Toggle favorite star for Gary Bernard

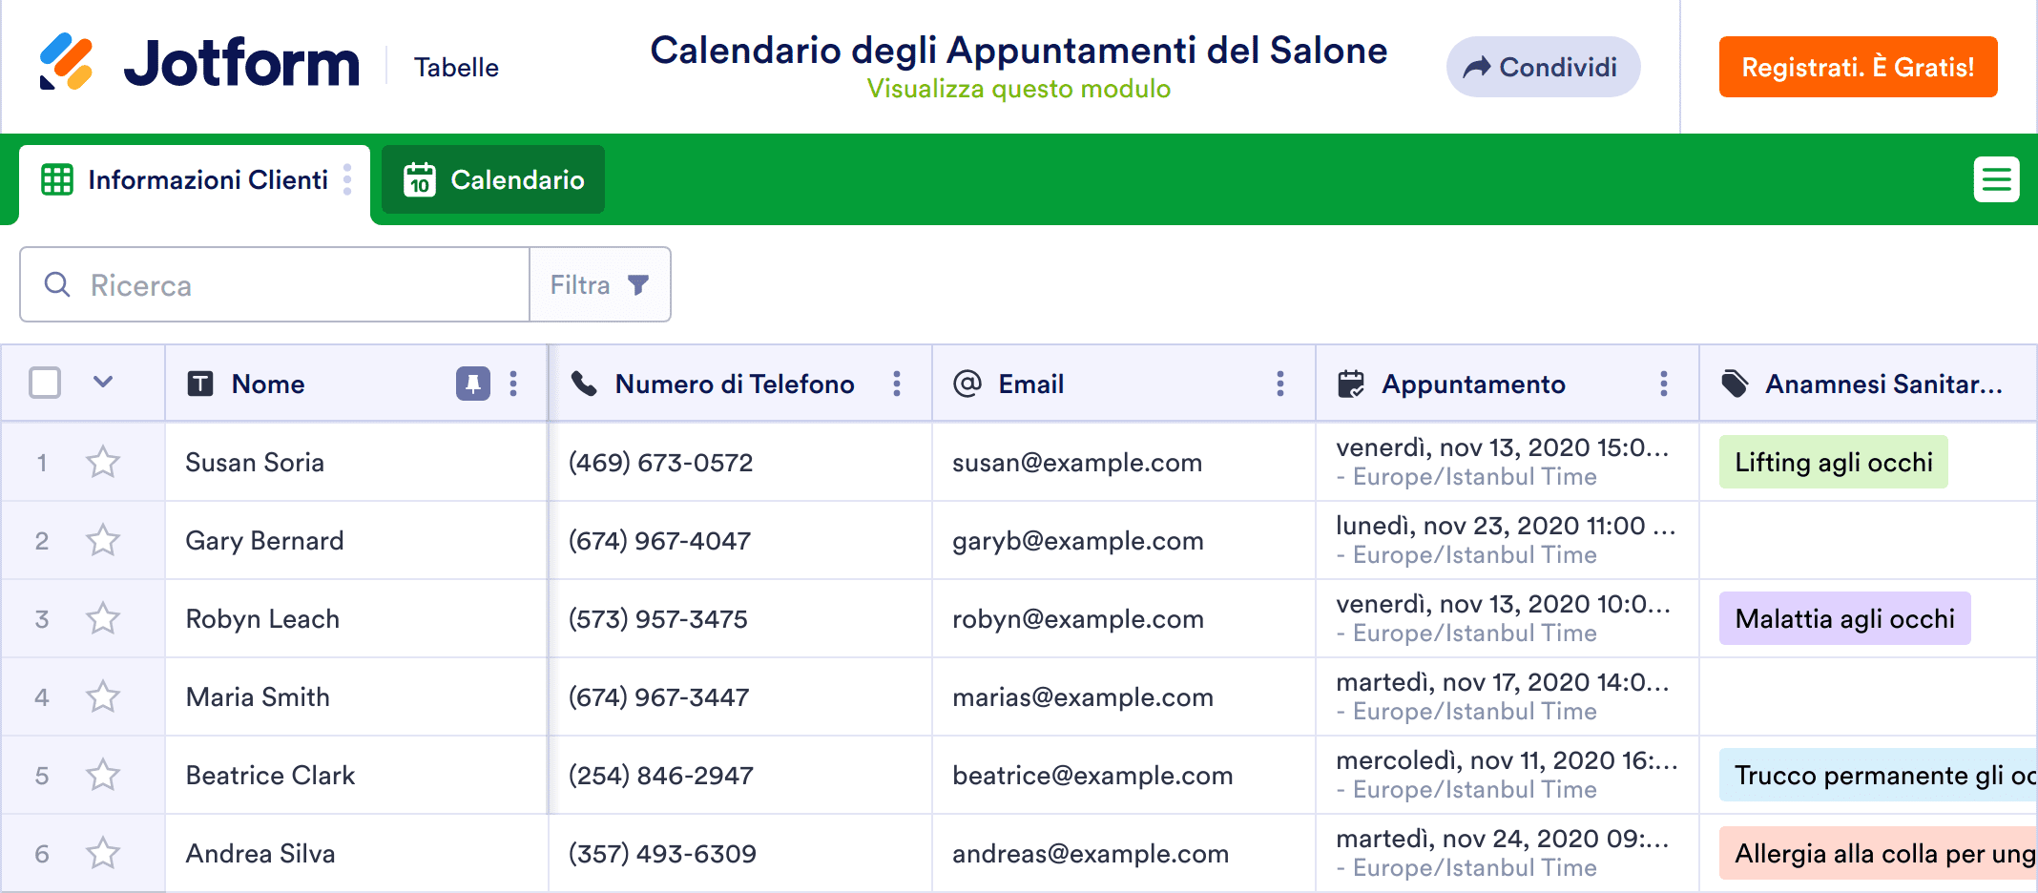[x=103, y=541]
